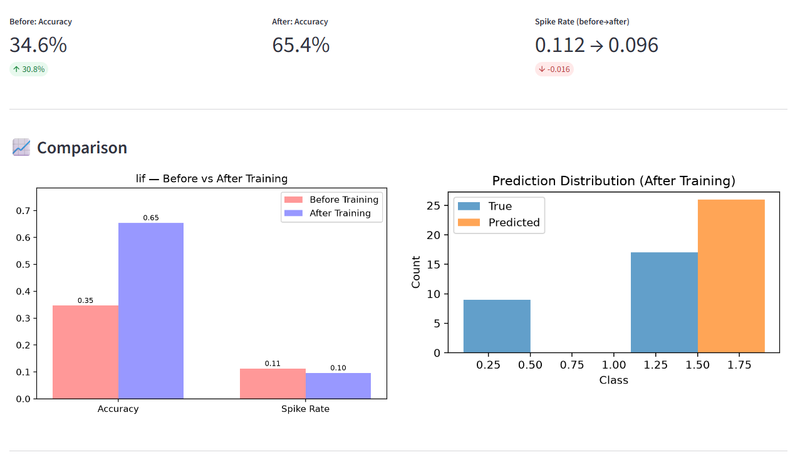Click the green up-arrow 30.8% delta badge
This screenshot has width=805, height=455.
[x=29, y=69]
